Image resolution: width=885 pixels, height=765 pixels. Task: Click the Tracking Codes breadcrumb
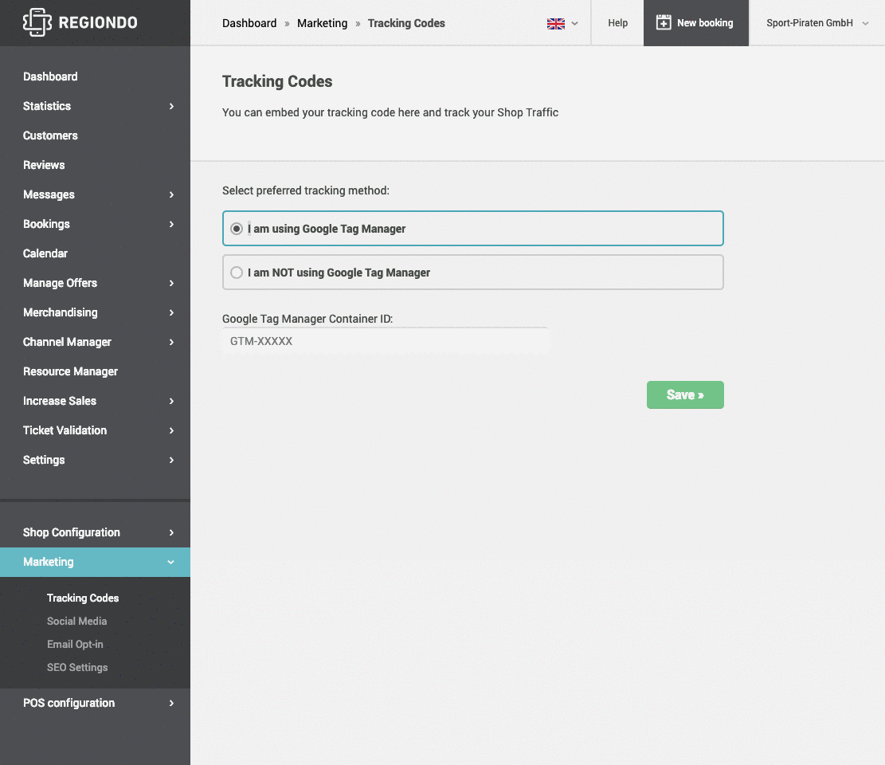point(406,23)
